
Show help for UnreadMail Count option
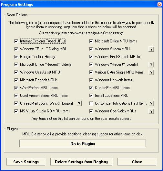point(79,103)
